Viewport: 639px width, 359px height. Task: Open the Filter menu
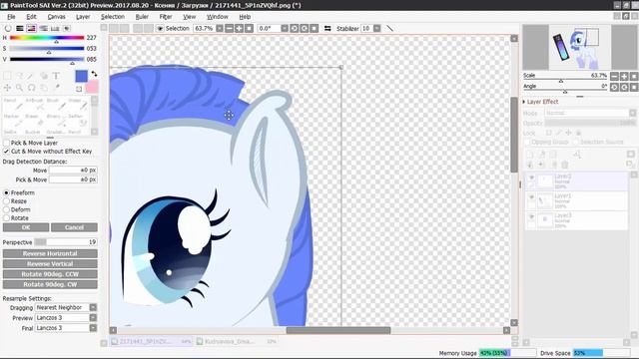point(166,17)
